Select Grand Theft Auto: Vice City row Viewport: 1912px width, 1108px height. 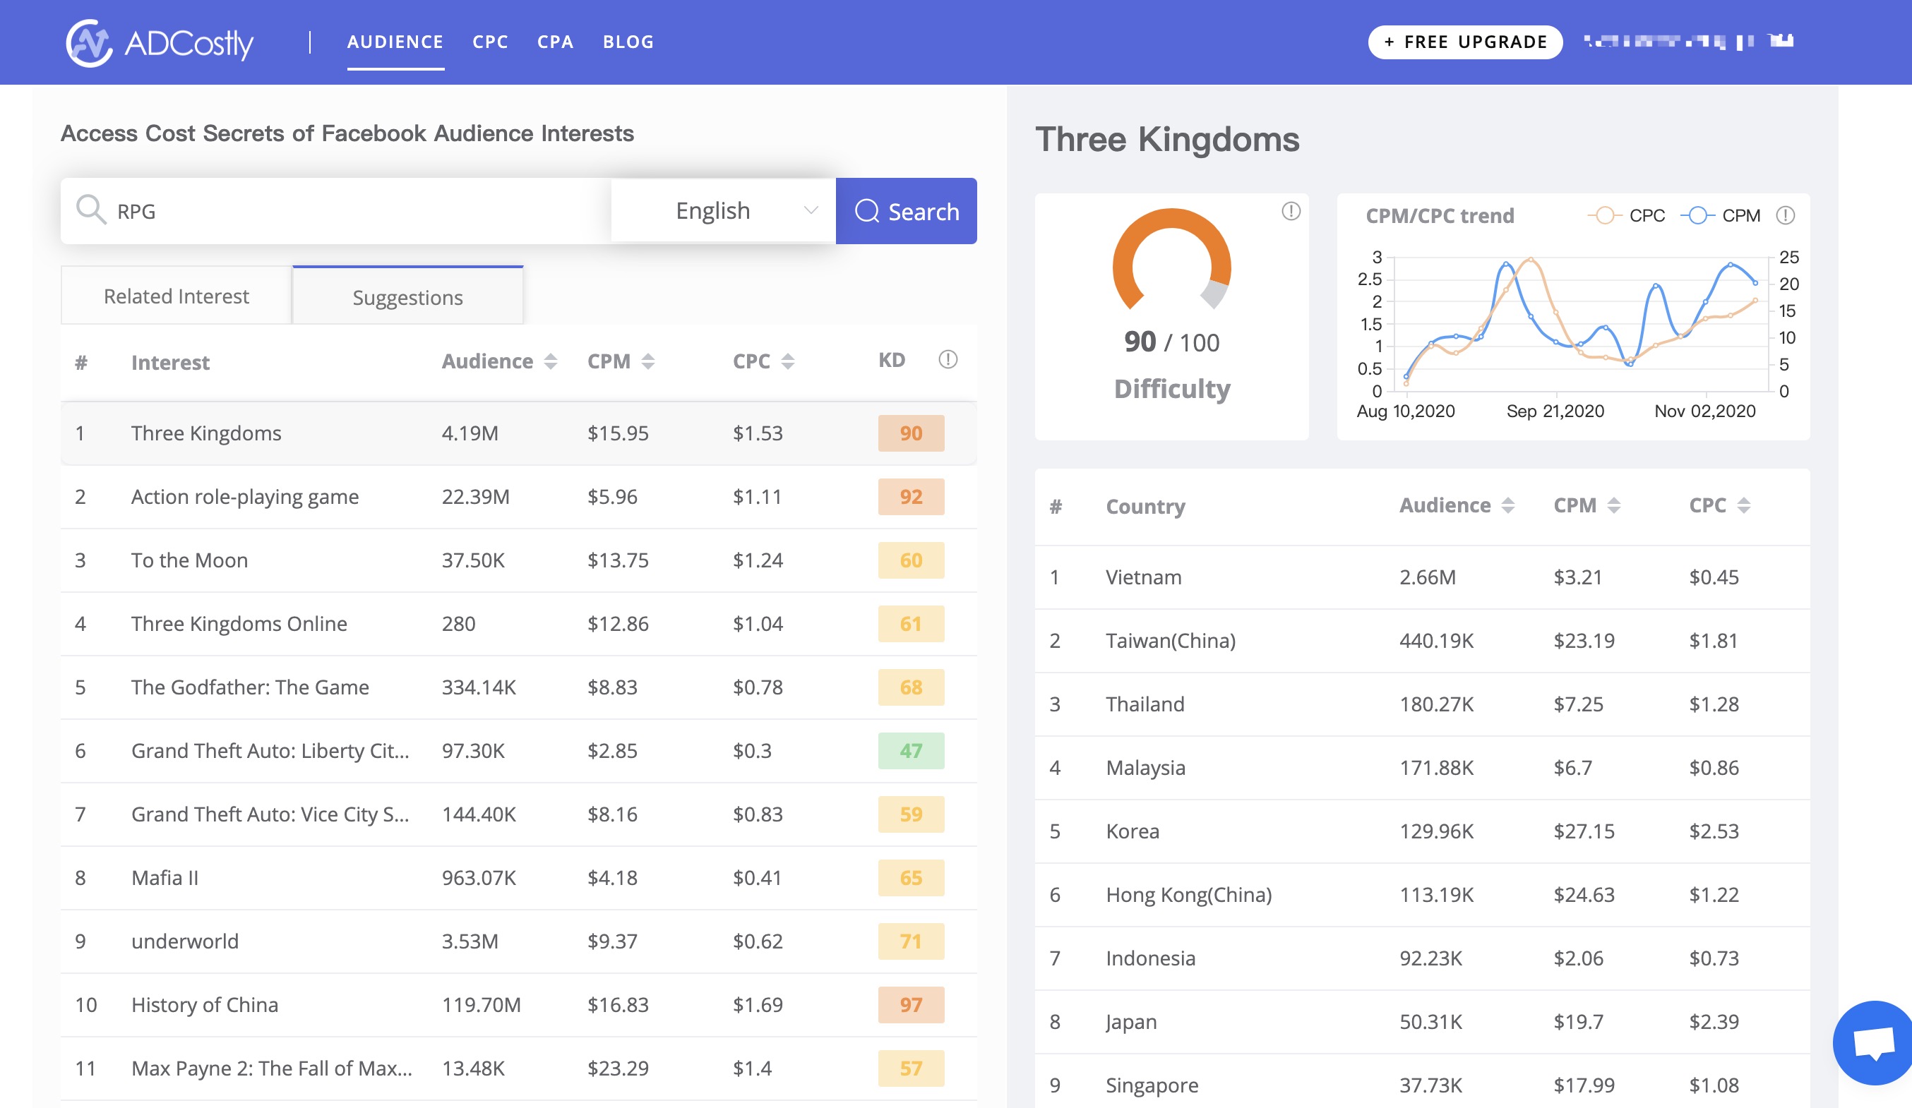pyautogui.click(x=518, y=814)
